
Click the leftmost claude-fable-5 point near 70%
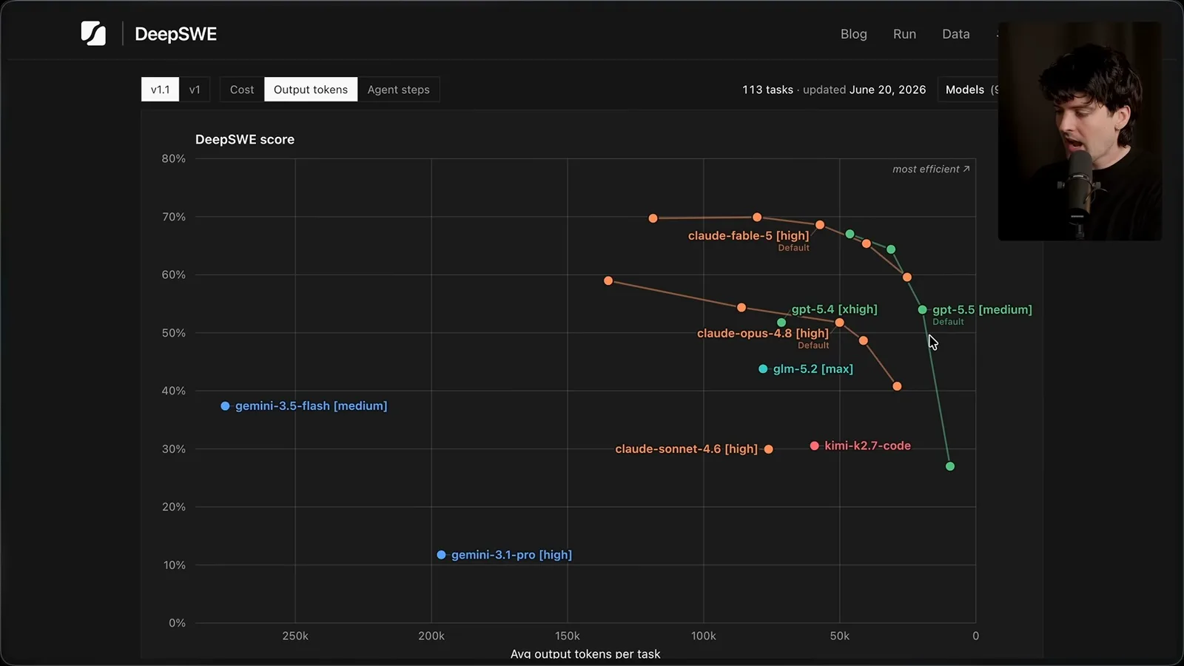click(x=653, y=218)
